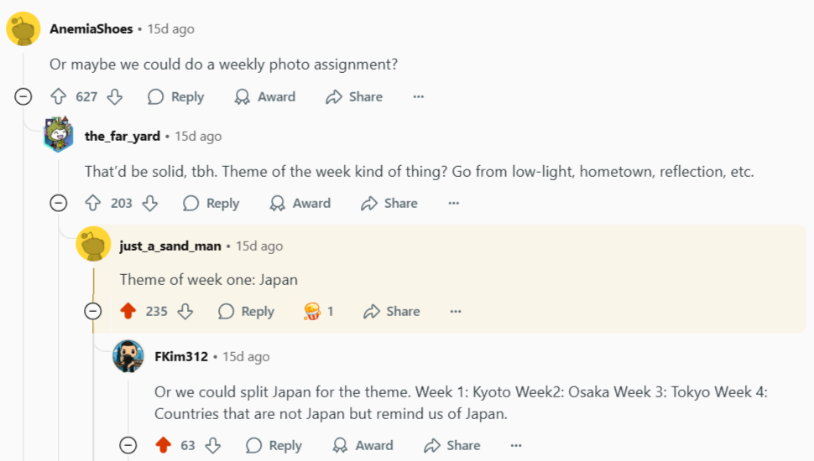Open the FKim312 username link
Viewport: 814px width, 461px height.
click(x=181, y=356)
